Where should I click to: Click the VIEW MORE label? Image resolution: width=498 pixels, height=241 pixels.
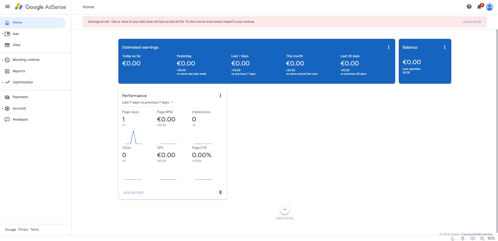click(285, 218)
